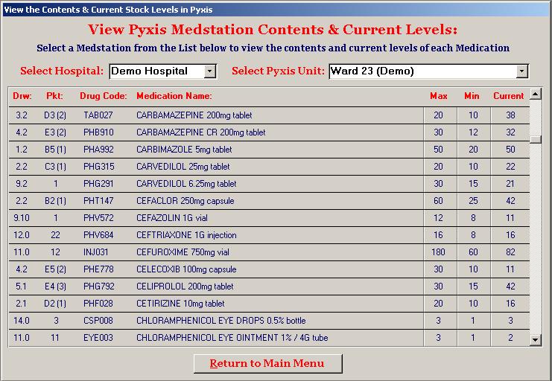Click drug code PHA992
Screen dimensions: 552x381
coord(98,150)
